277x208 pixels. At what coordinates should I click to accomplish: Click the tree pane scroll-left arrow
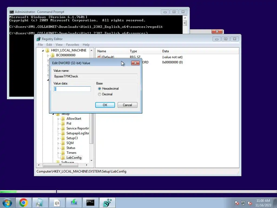coord(39,165)
